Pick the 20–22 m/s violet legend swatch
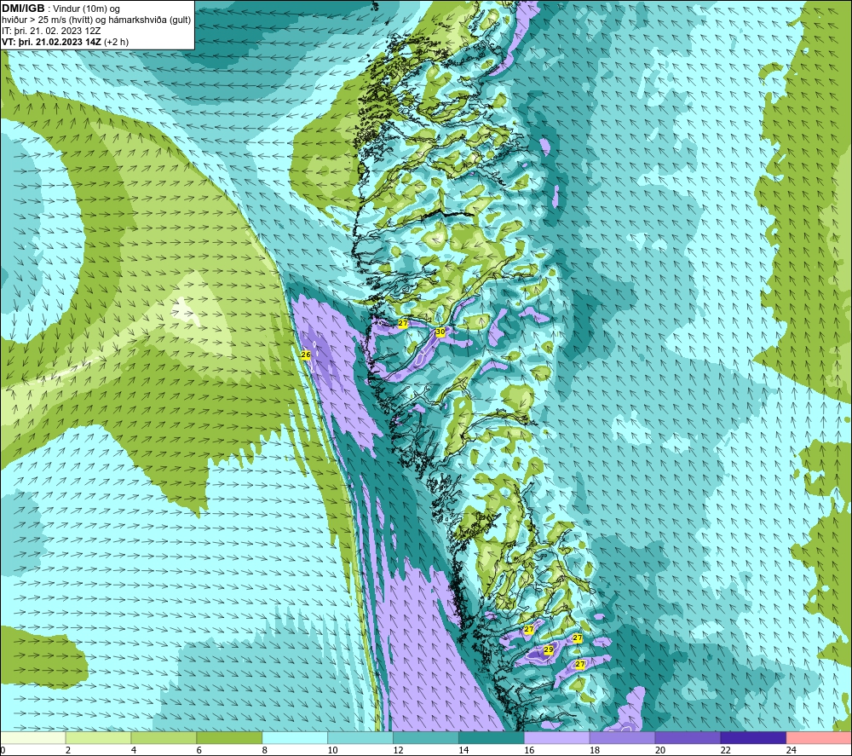The image size is (852, 756). [688, 737]
